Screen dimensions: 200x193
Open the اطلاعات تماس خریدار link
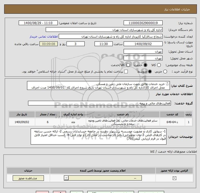pos(44,37)
